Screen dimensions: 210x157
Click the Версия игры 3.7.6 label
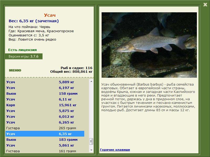coord(24,56)
